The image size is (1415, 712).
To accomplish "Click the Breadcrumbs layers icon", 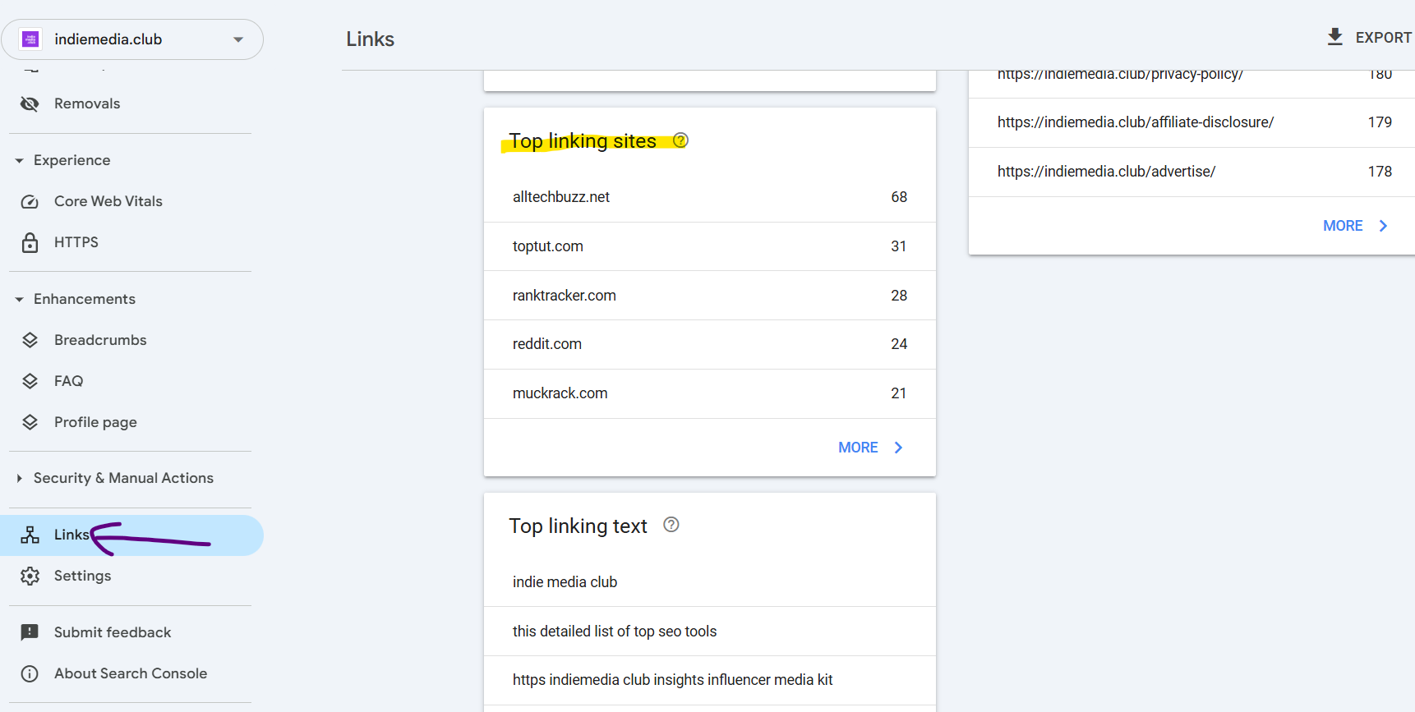I will [x=30, y=340].
